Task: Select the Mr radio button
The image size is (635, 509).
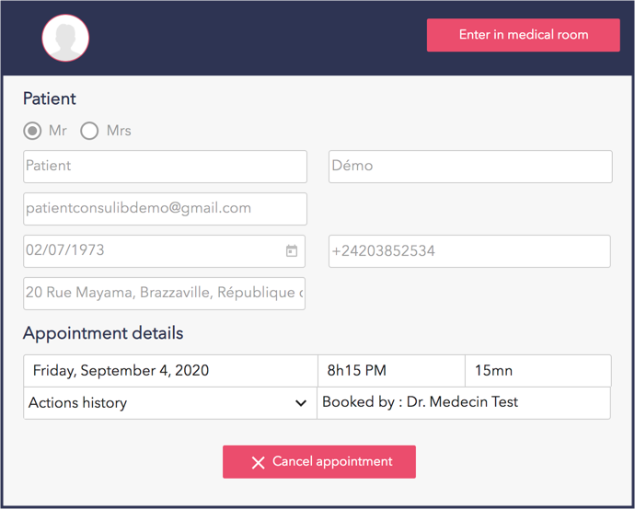Action: coord(32,131)
